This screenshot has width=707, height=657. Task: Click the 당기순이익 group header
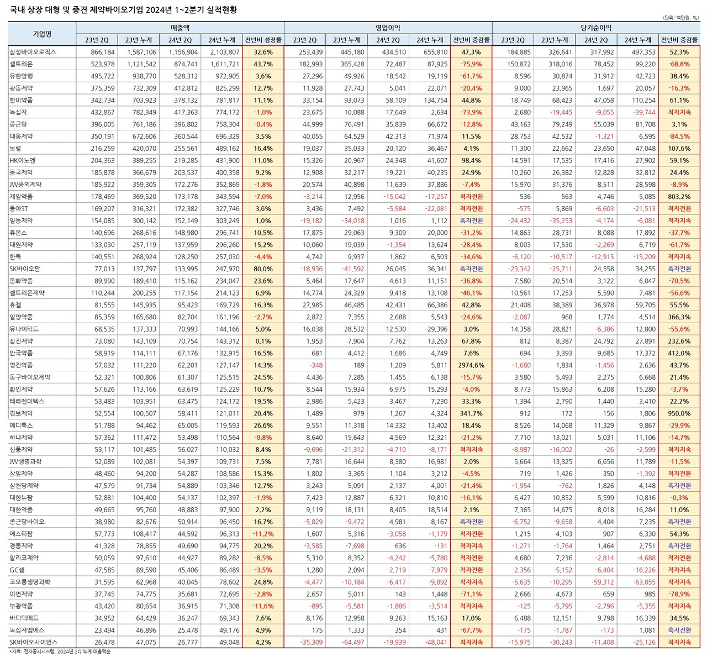(x=595, y=28)
